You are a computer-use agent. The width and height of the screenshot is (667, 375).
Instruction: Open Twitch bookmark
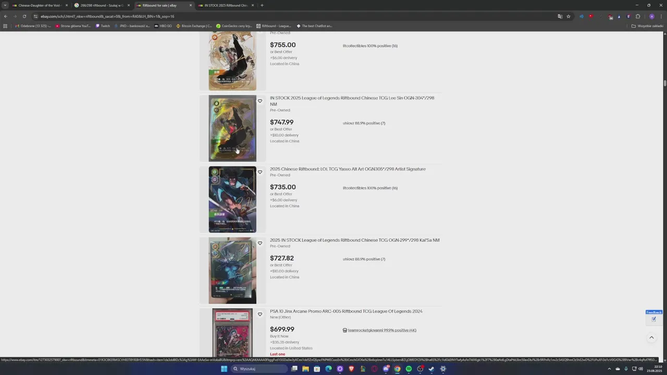[103, 26]
